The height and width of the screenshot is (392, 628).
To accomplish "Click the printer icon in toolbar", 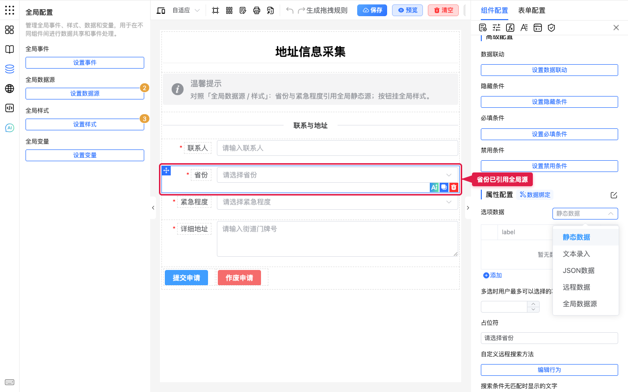I will click(257, 10).
